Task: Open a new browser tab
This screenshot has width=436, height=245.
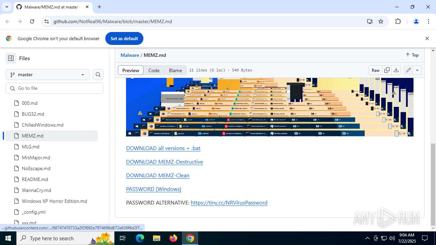Action: pyautogui.click(x=99, y=7)
